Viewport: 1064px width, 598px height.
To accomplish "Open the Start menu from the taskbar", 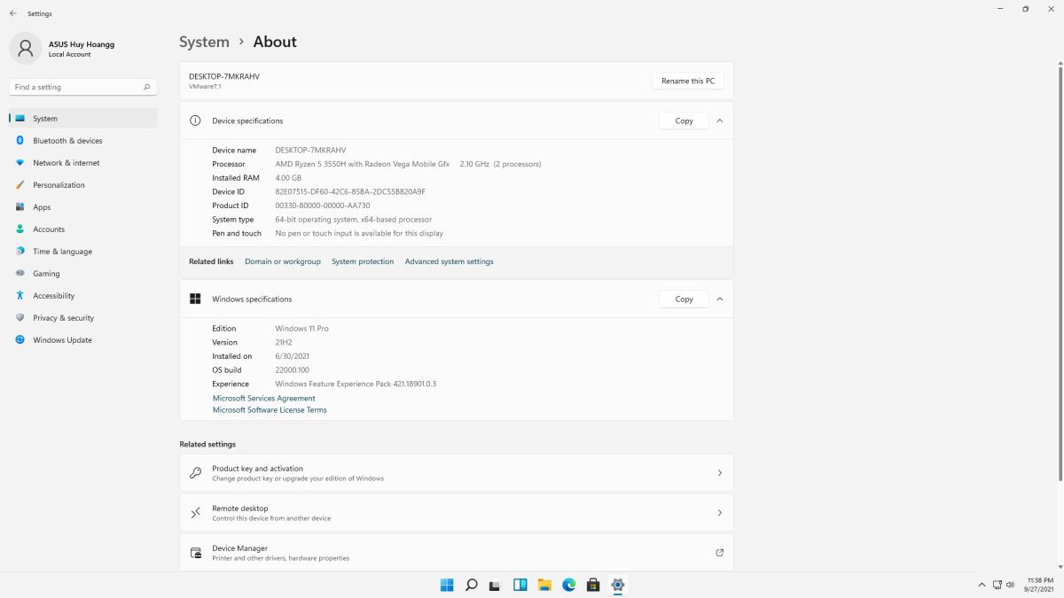I will click(447, 585).
